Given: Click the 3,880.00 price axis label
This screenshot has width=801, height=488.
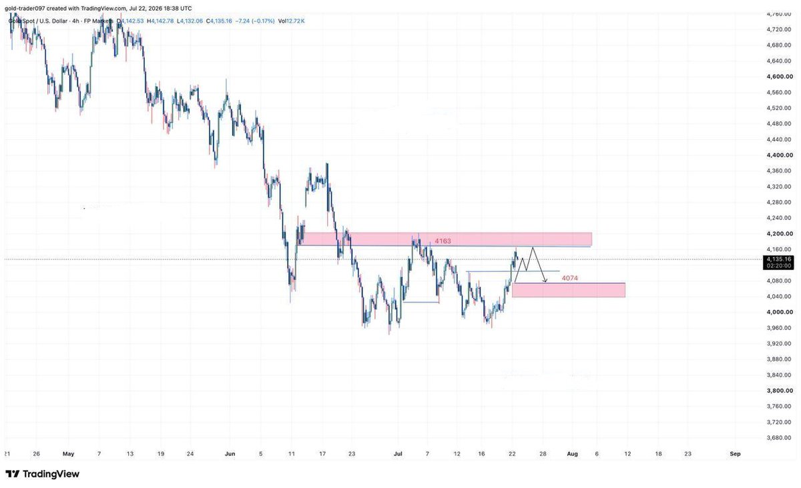Looking at the screenshot, I should point(779,359).
